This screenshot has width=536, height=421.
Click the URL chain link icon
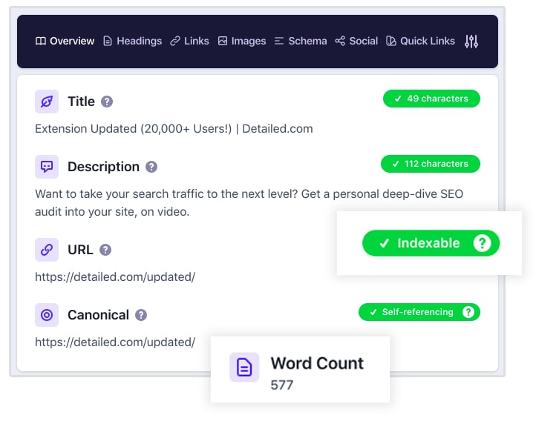point(47,250)
